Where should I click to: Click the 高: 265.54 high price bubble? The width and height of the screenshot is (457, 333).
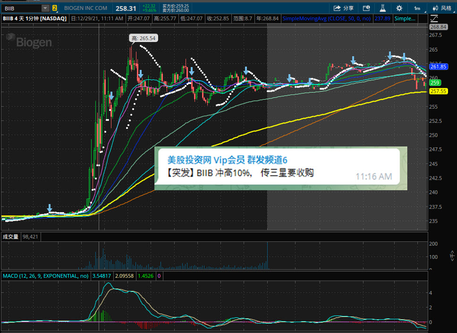[144, 38]
